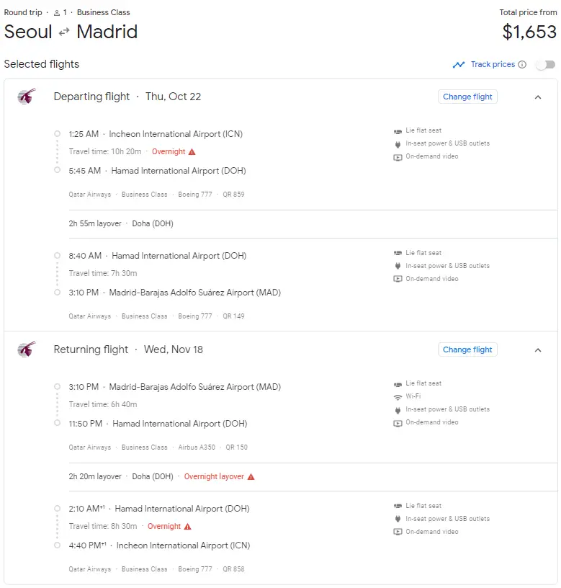Click the round-trip arrows between Seoul and Madrid
Image resolution: width=561 pixels, height=588 pixels.
click(64, 32)
